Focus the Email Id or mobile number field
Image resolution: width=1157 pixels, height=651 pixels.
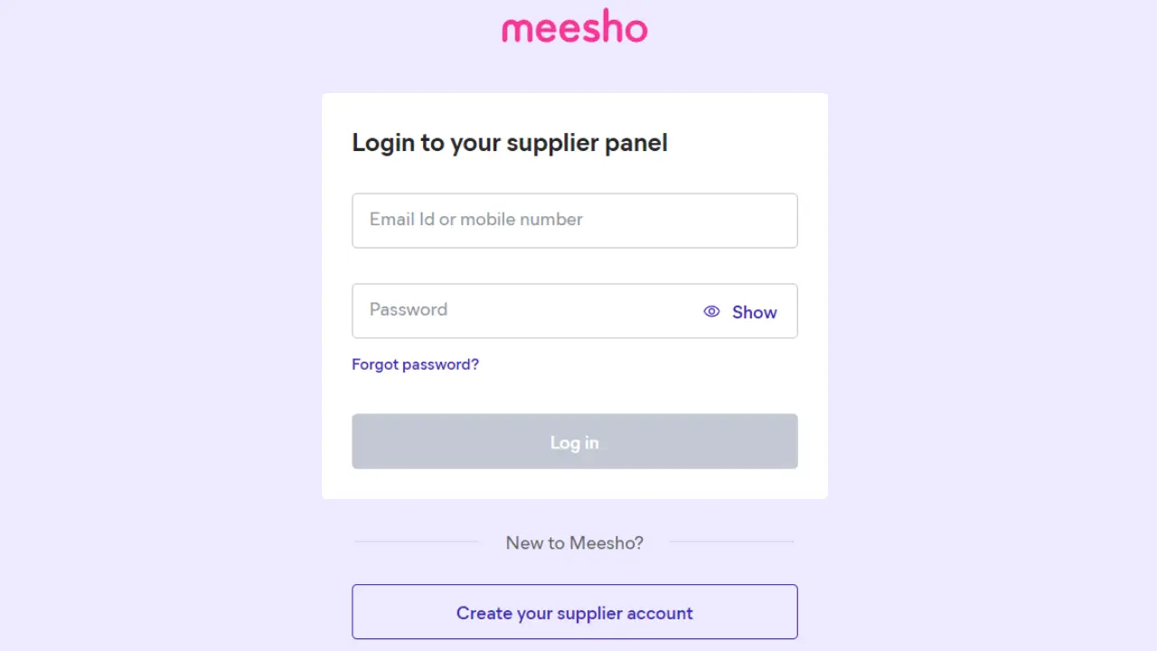click(574, 221)
